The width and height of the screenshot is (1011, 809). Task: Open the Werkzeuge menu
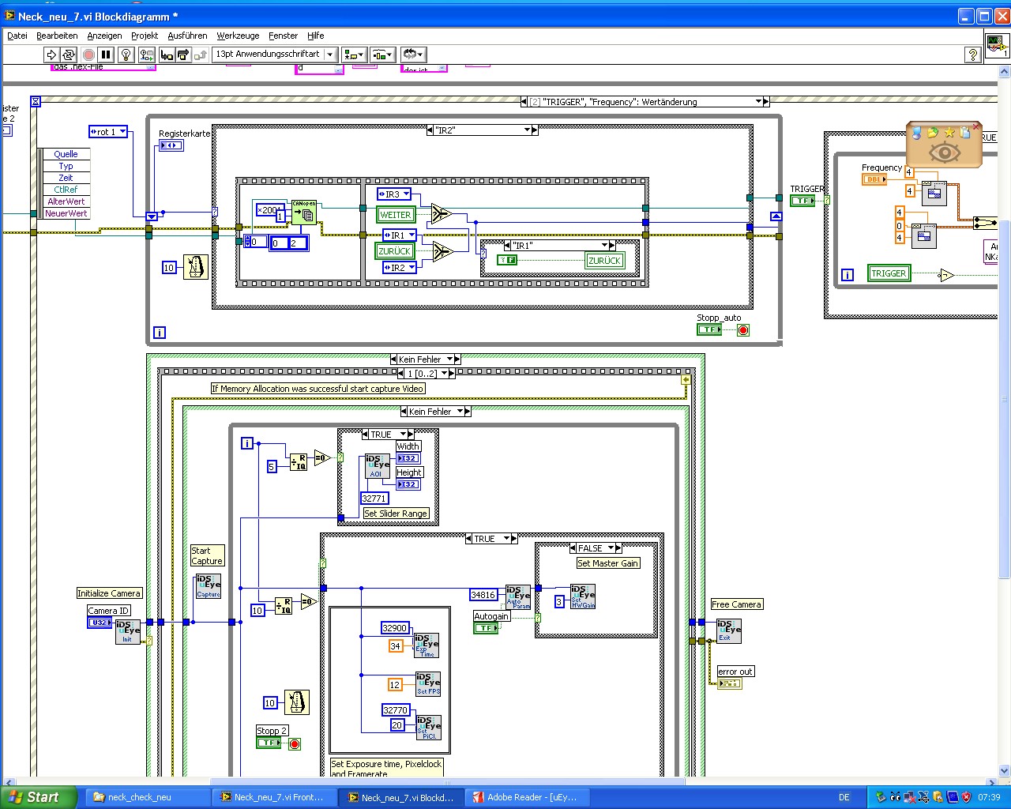[x=238, y=36]
